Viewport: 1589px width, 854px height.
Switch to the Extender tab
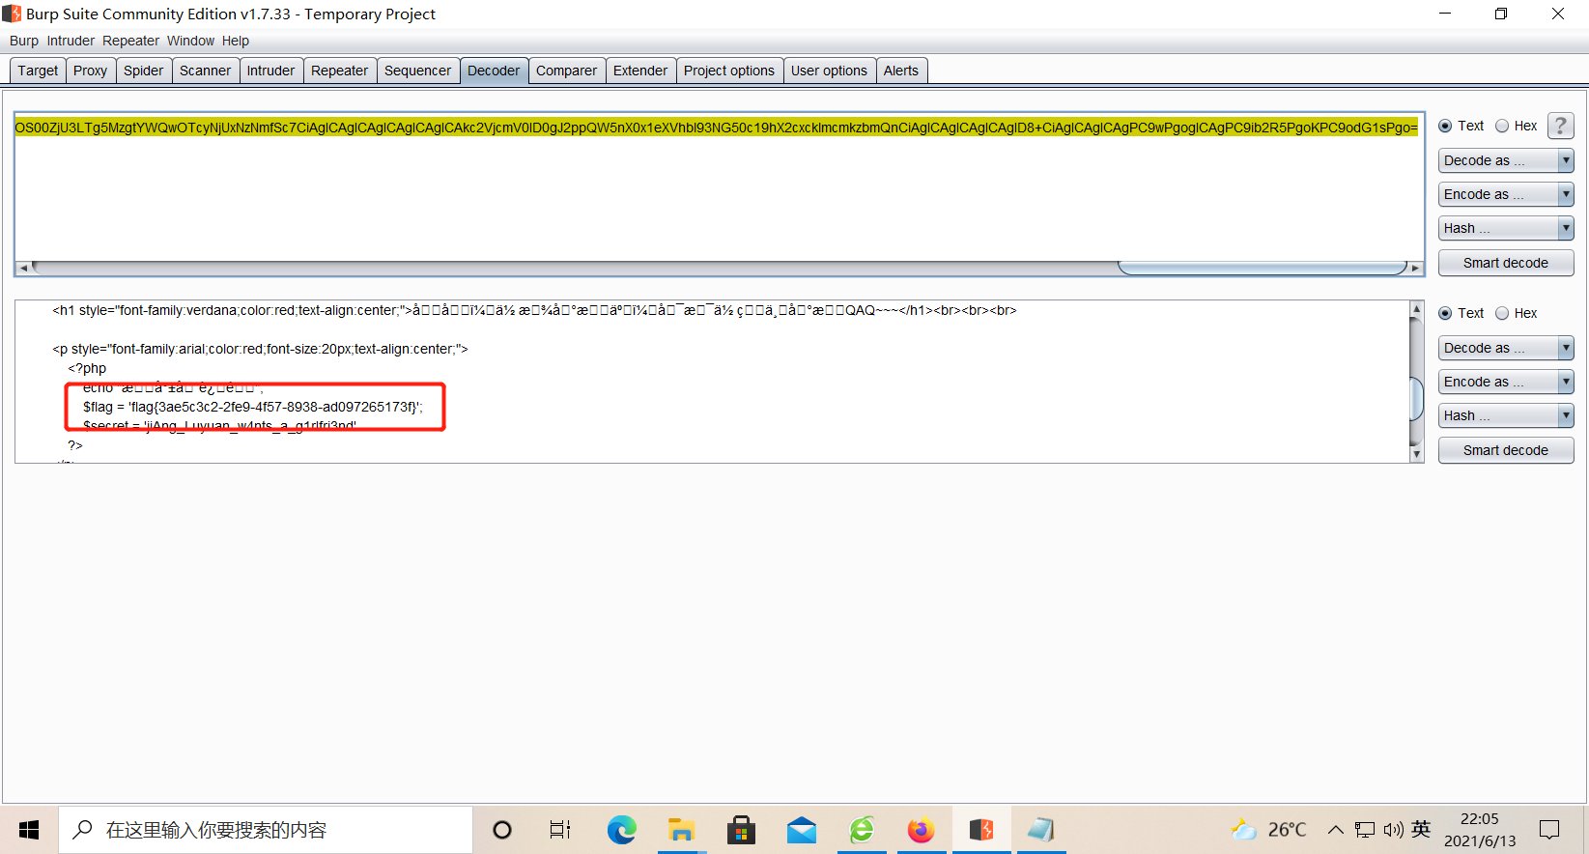(641, 71)
